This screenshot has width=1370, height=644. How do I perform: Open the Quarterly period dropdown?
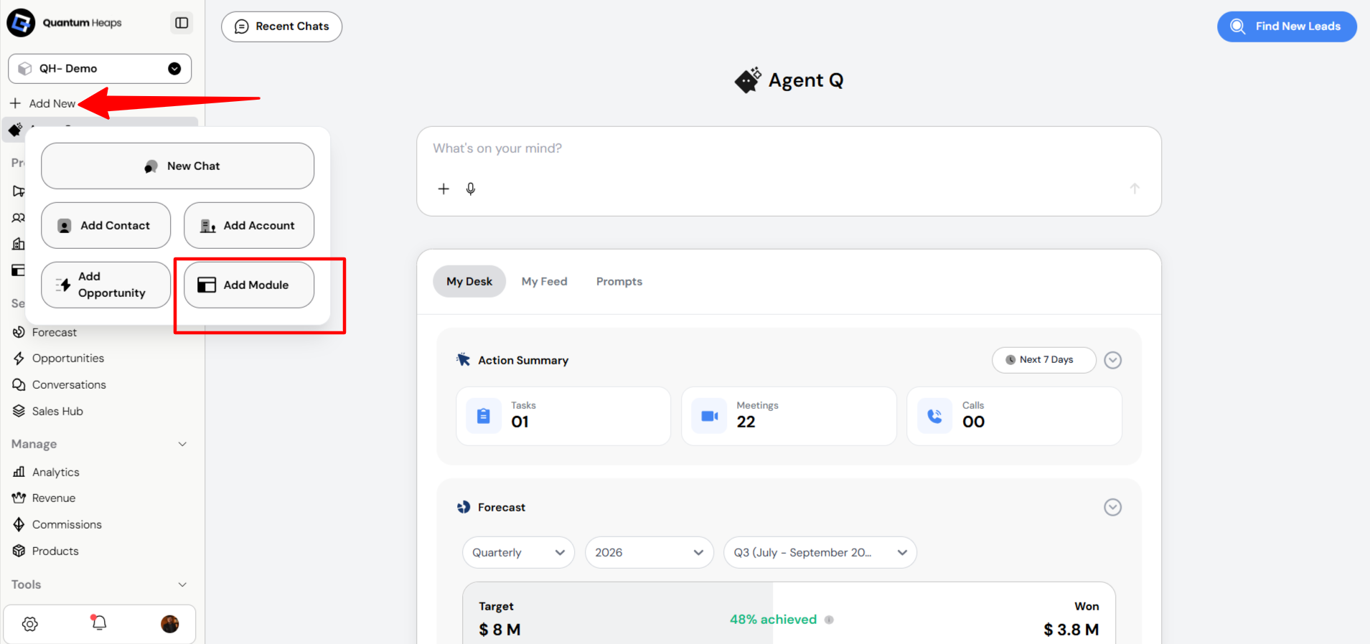[518, 552]
